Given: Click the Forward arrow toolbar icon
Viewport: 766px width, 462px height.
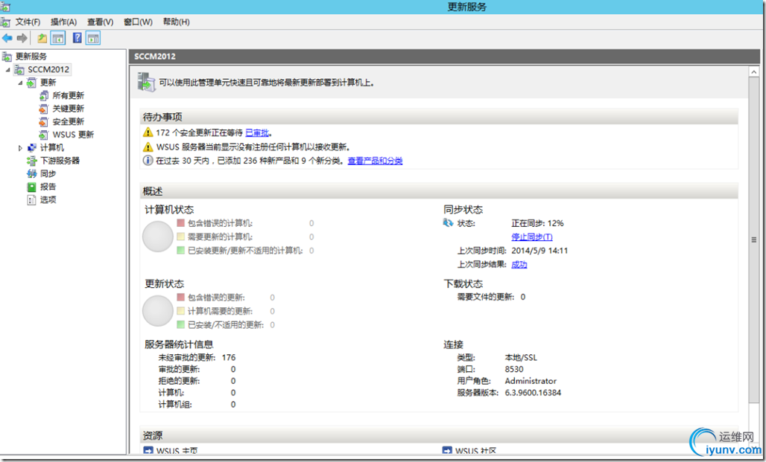Looking at the screenshot, I should (22, 38).
